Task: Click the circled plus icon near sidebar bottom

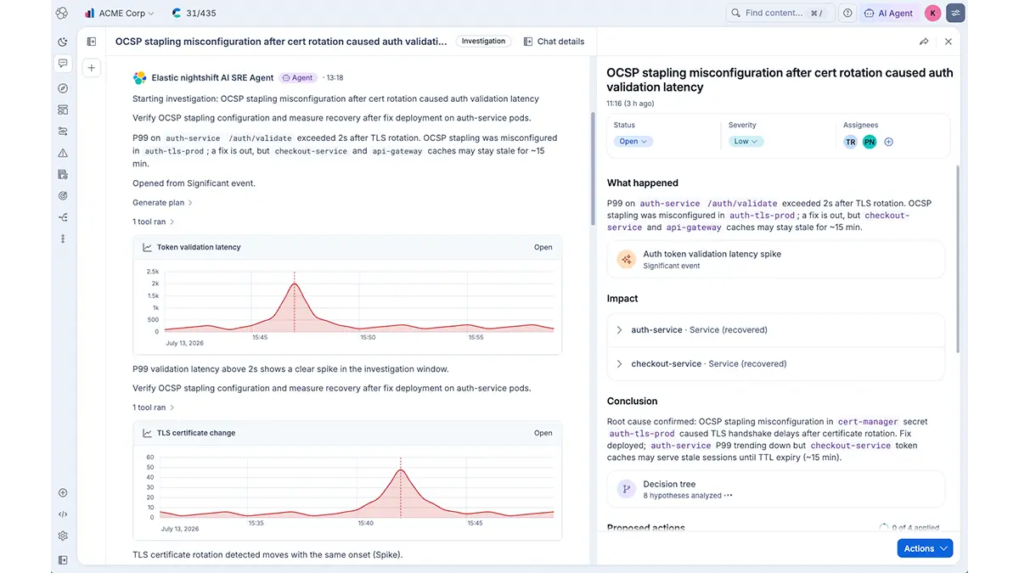Action: 63,493
